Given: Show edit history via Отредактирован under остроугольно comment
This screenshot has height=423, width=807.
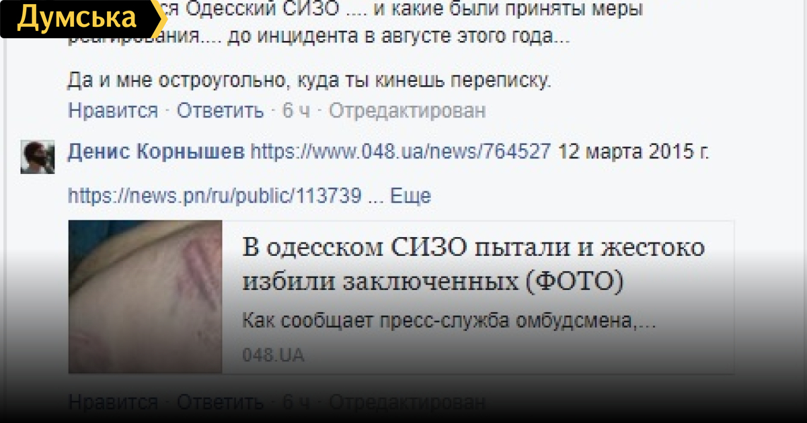Looking at the screenshot, I should pyautogui.click(x=407, y=111).
